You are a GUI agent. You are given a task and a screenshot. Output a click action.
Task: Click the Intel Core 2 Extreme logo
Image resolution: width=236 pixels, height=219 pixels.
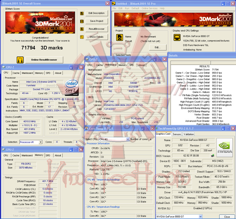(72, 88)
